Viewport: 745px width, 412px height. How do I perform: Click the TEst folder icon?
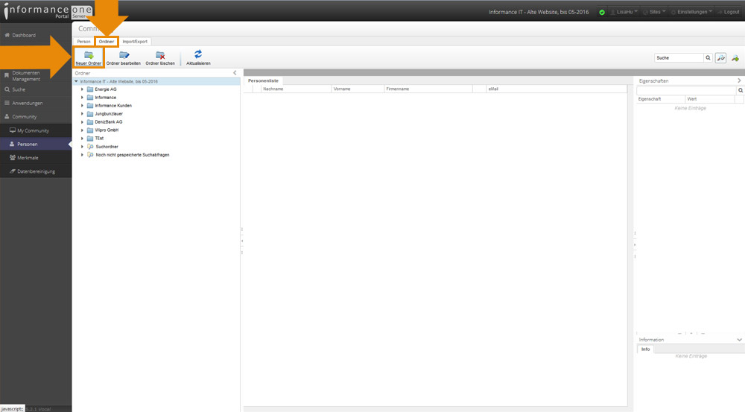coord(90,139)
